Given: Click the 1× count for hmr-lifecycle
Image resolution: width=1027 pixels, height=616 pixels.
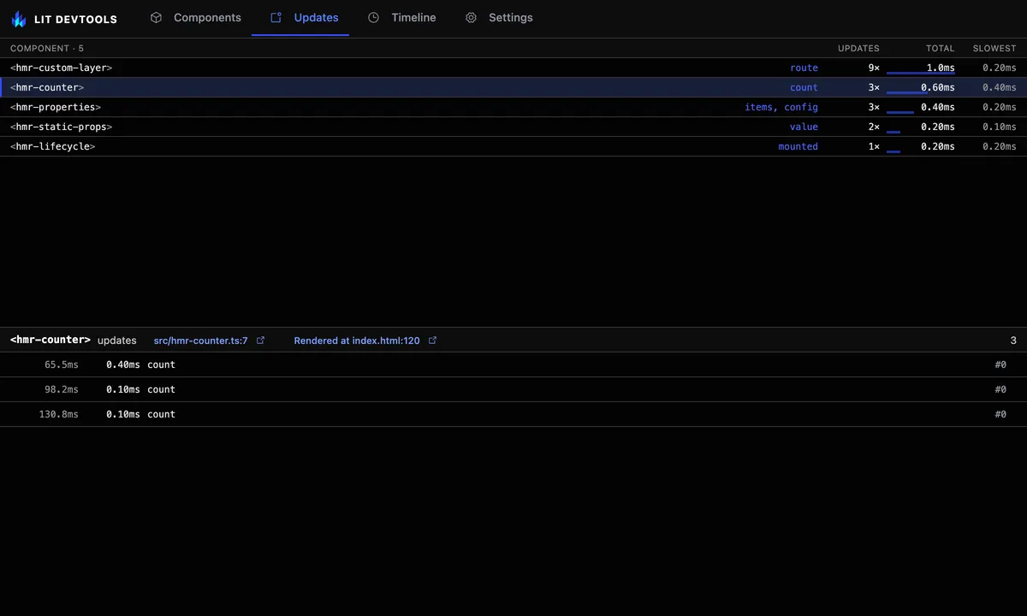Looking at the screenshot, I should (x=874, y=146).
